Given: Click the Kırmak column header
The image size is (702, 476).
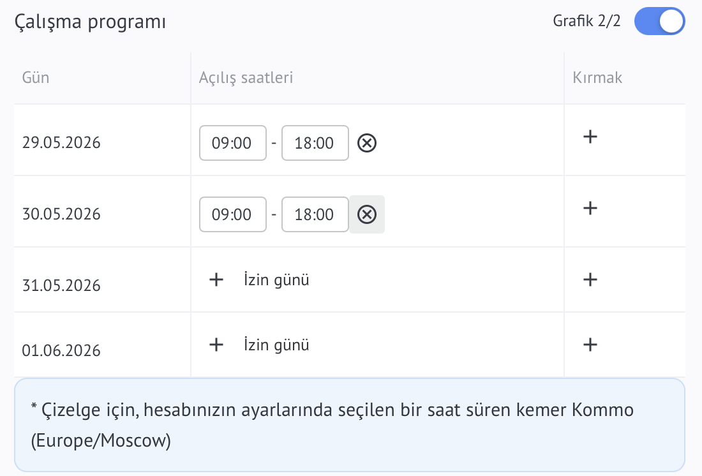Looking at the screenshot, I should (x=597, y=78).
